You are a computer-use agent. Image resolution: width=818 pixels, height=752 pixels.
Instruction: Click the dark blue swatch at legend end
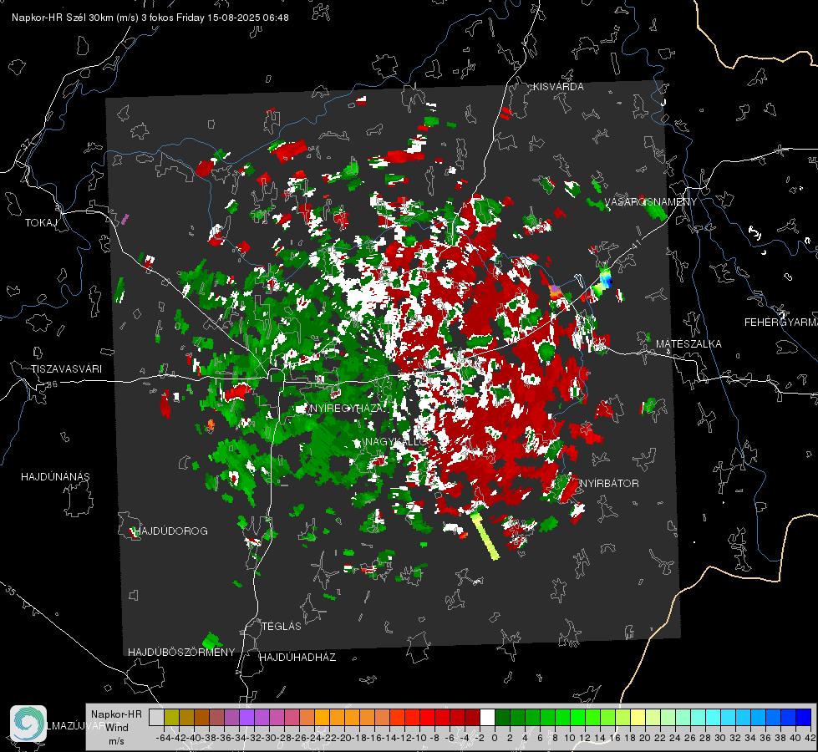coord(804,718)
